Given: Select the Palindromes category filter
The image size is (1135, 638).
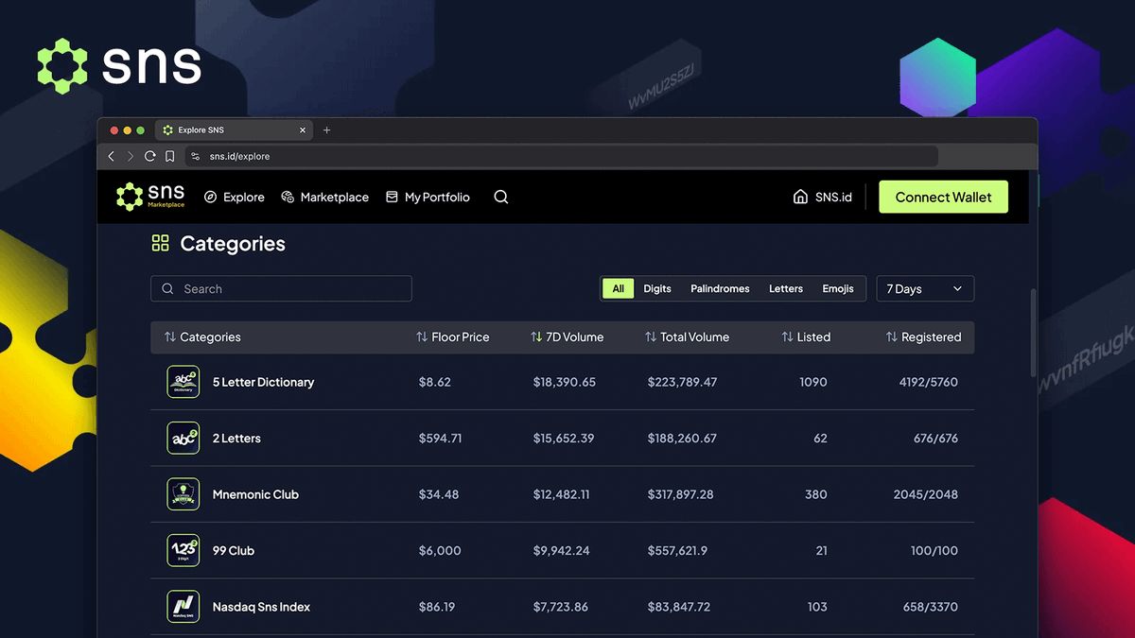Looking at the screenshot, I should click(720, 289).
